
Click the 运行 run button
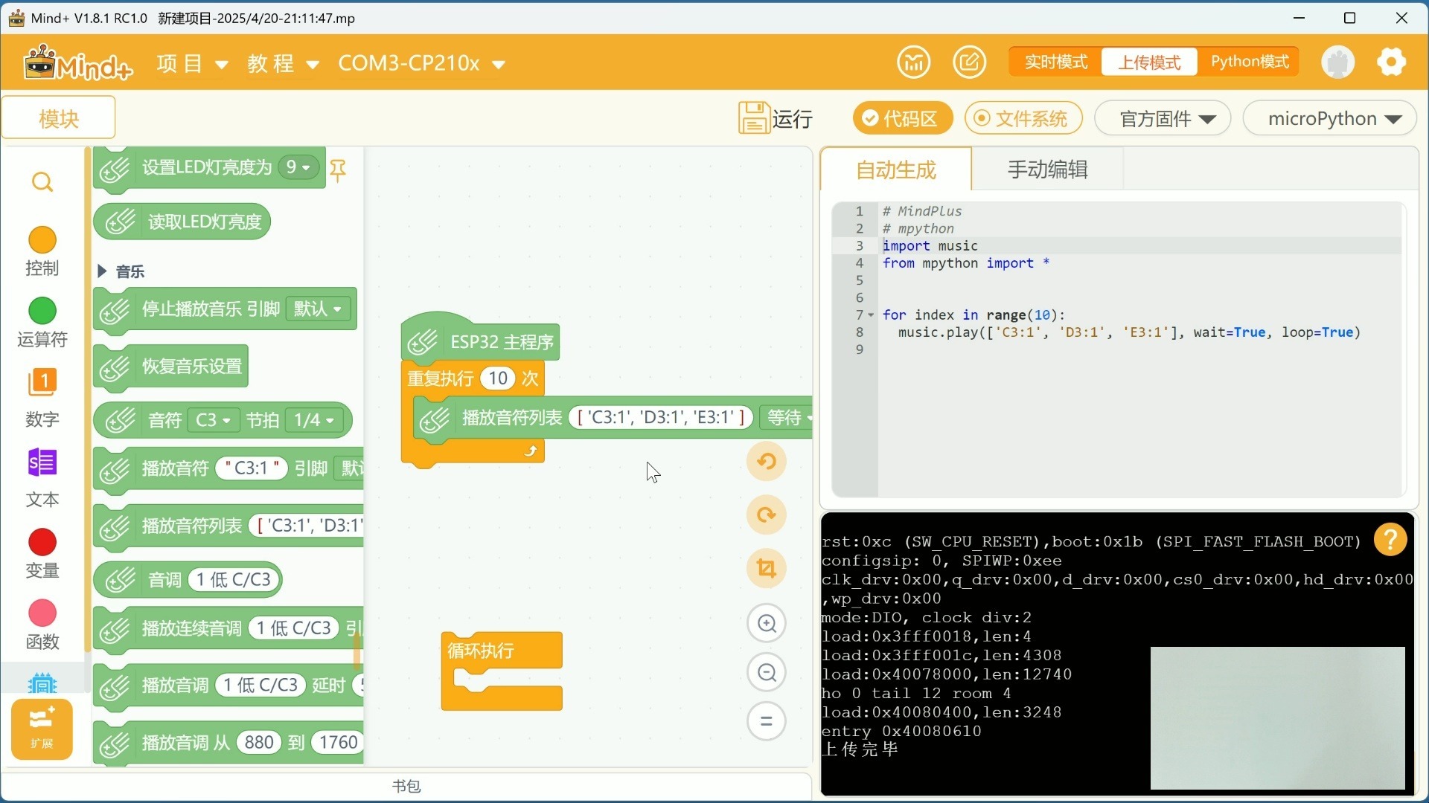pos(776,118)
